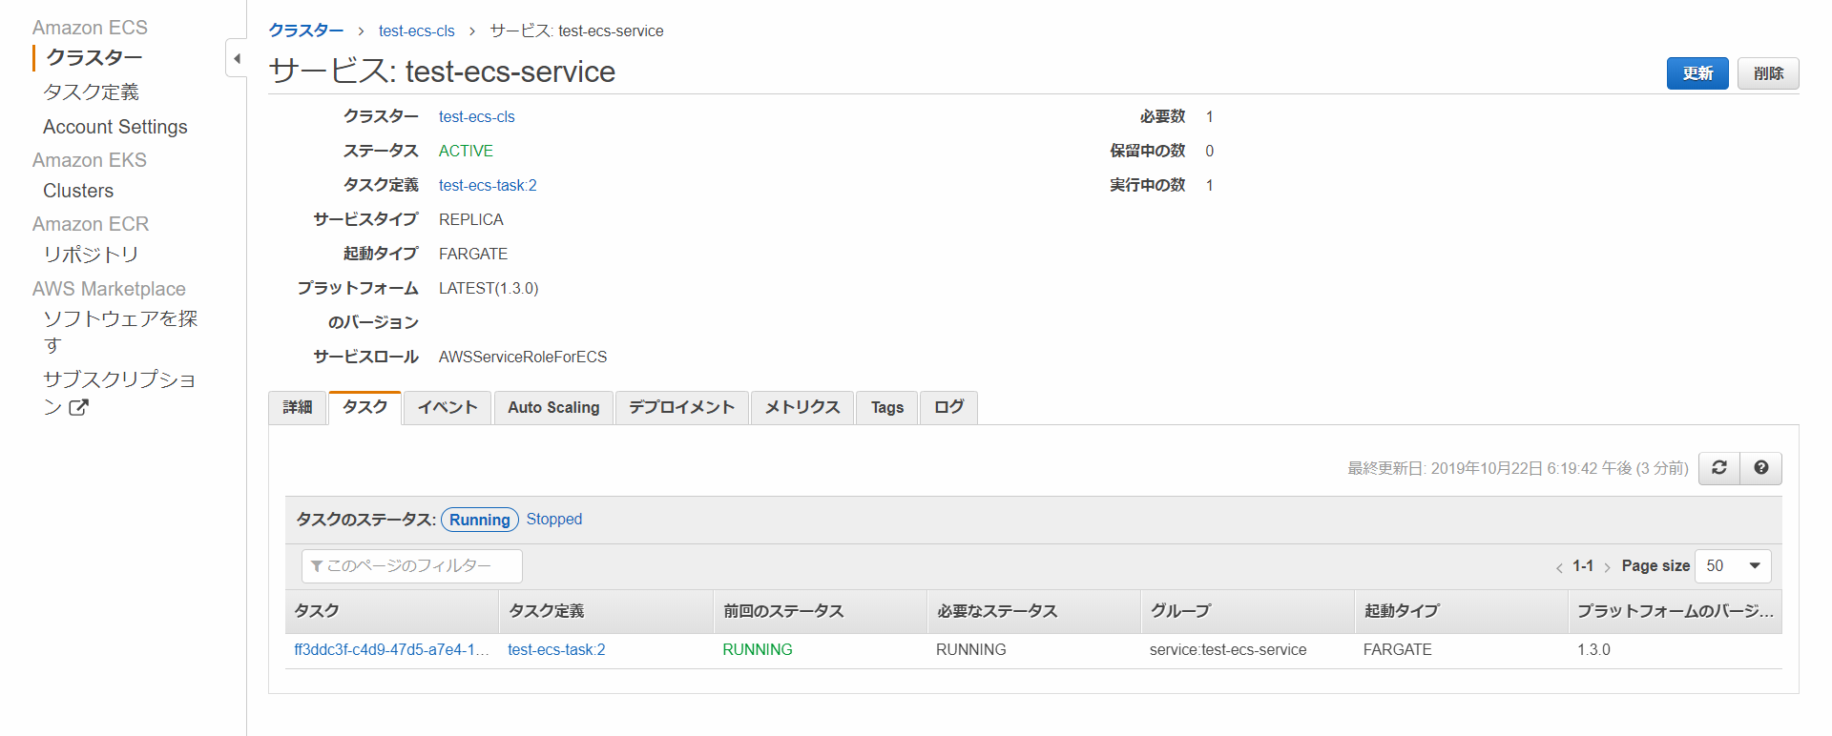
Task: Open the Tags tab
Action: [886, 408]
